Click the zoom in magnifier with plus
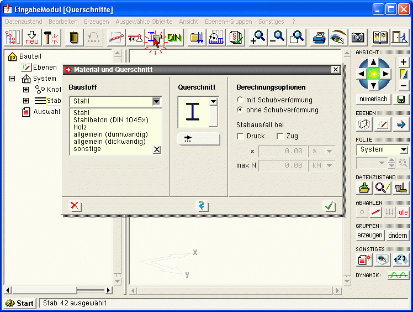Screen dimensions: 413x312 tap(257, 37)
